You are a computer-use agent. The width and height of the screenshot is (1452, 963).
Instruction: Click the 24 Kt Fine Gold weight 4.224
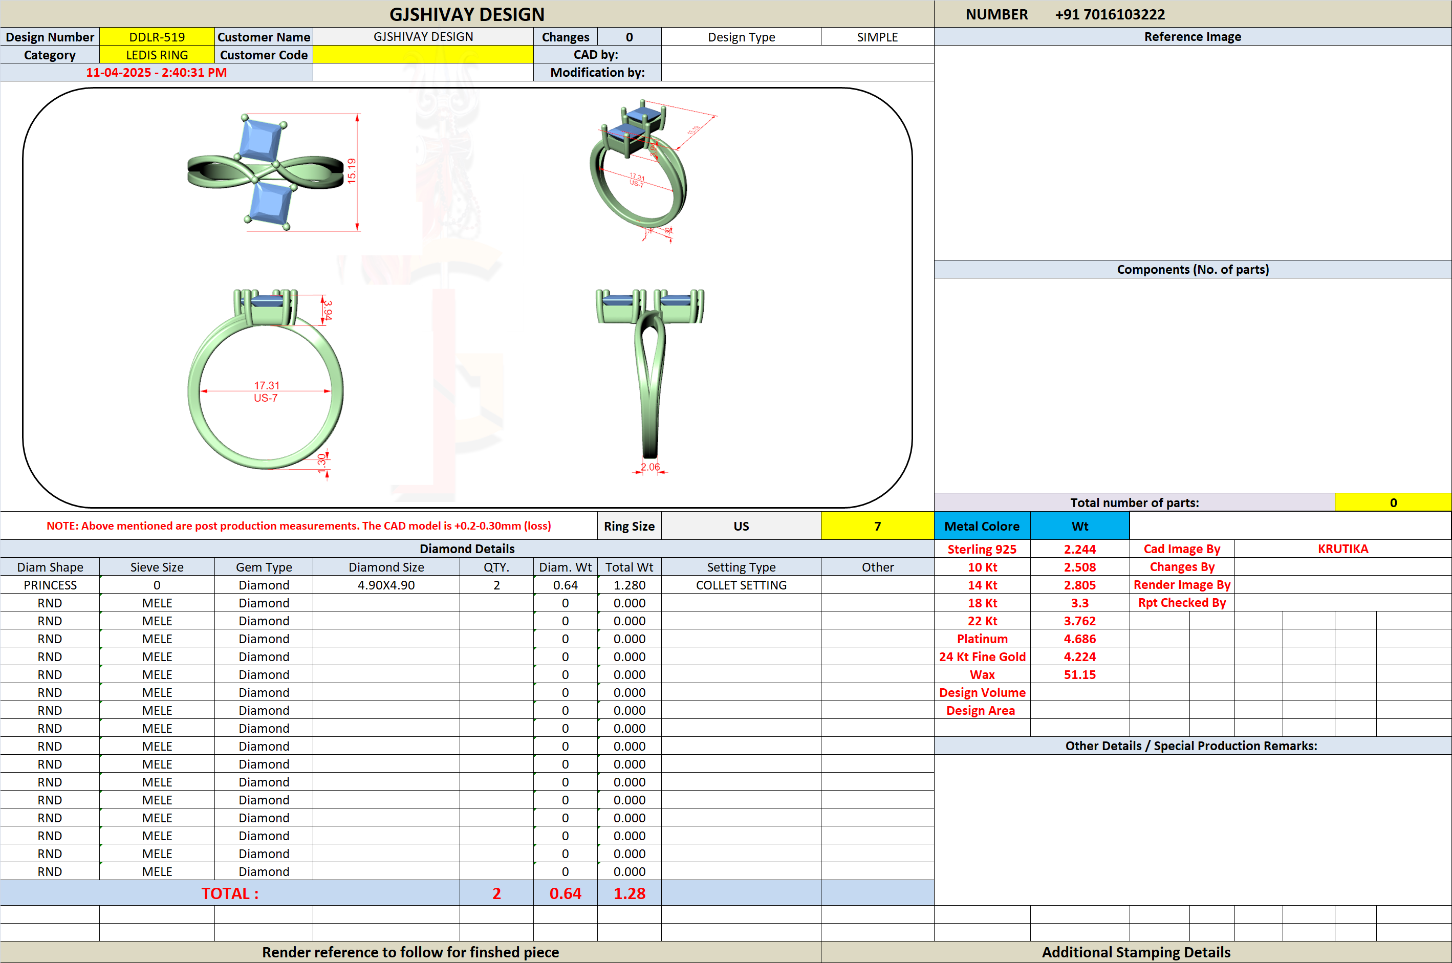(1080, 656)
